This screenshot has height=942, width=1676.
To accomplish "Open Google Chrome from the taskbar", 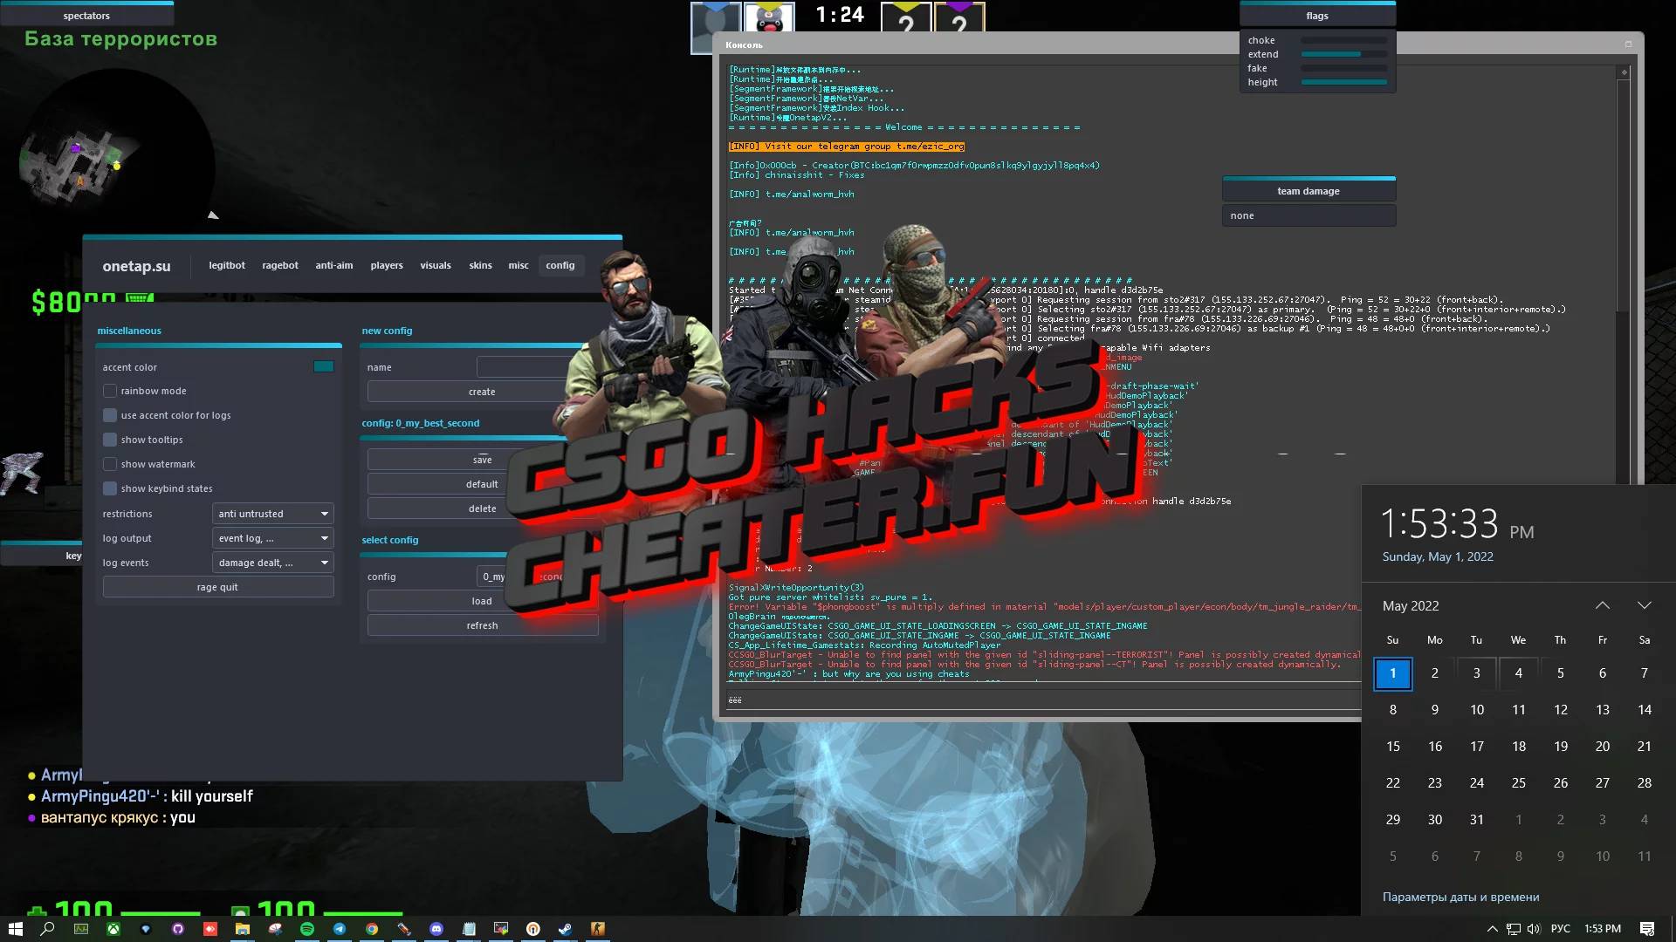I will coord(371,928).
